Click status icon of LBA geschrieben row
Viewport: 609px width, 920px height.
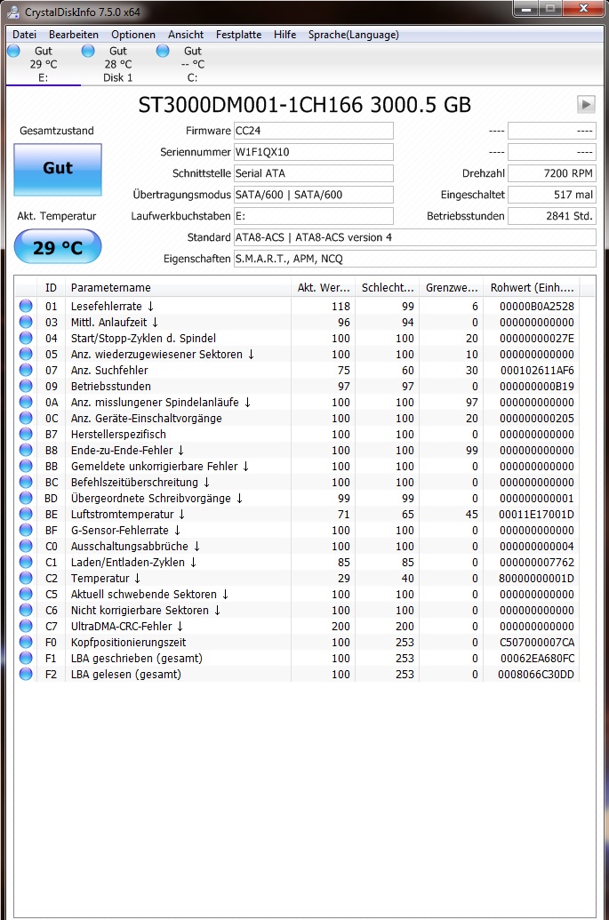click(x=26, y=658)
